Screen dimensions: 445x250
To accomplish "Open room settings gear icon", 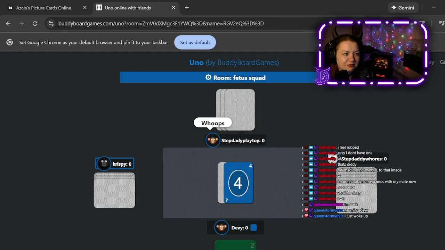I will (208, 77).
